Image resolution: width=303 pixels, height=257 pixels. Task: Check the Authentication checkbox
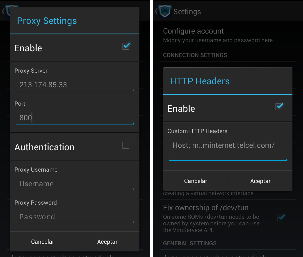point(126,145)
